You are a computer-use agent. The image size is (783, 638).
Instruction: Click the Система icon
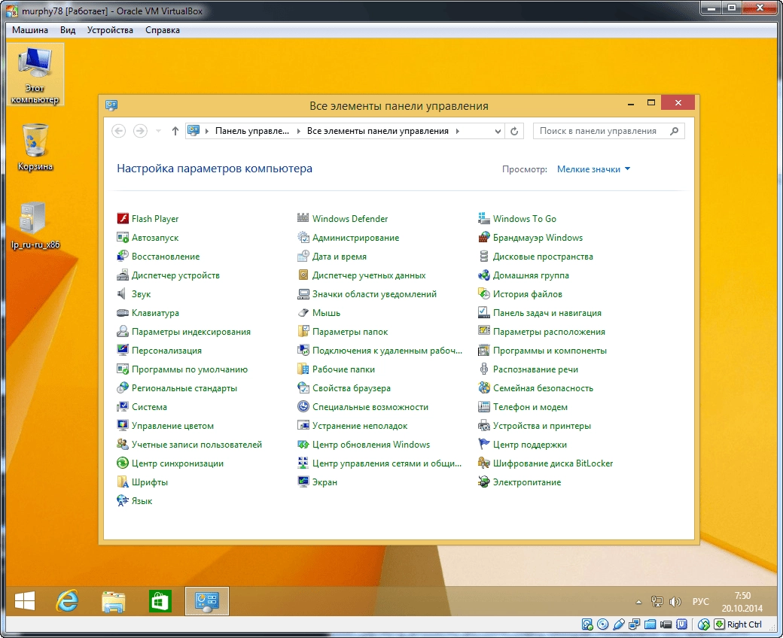[122, 406]
